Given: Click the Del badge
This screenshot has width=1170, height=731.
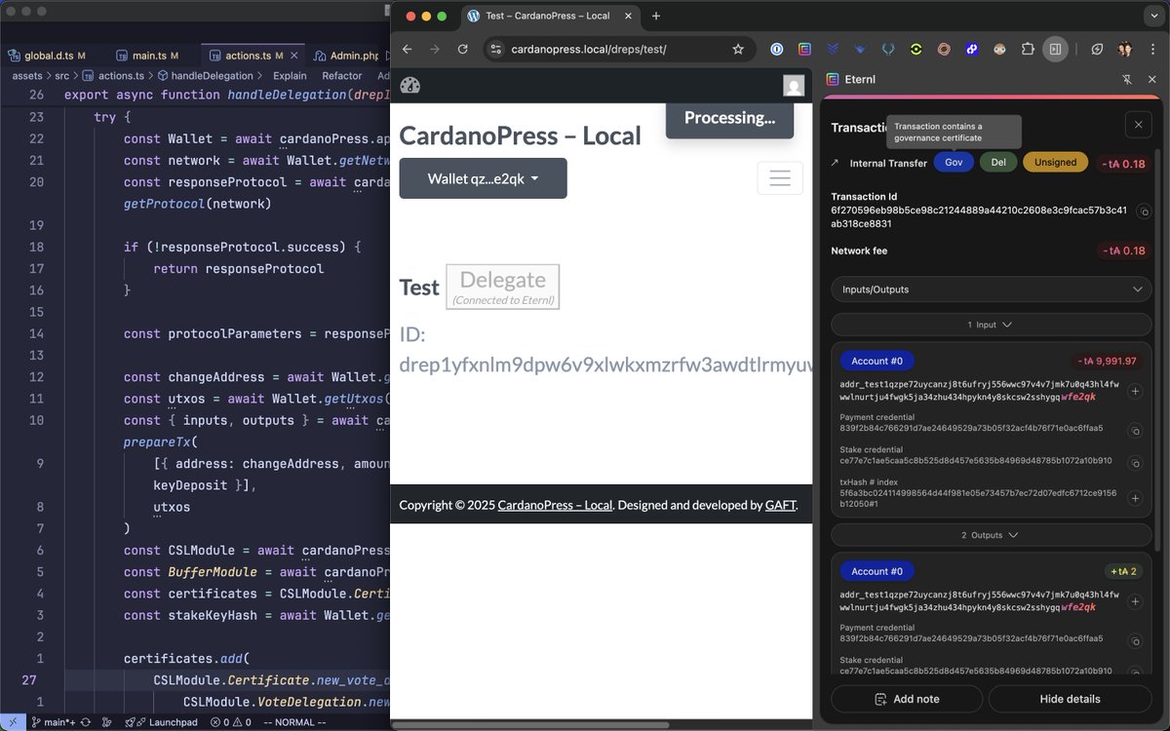Looking at the screenshot, I should coord(998,163).
